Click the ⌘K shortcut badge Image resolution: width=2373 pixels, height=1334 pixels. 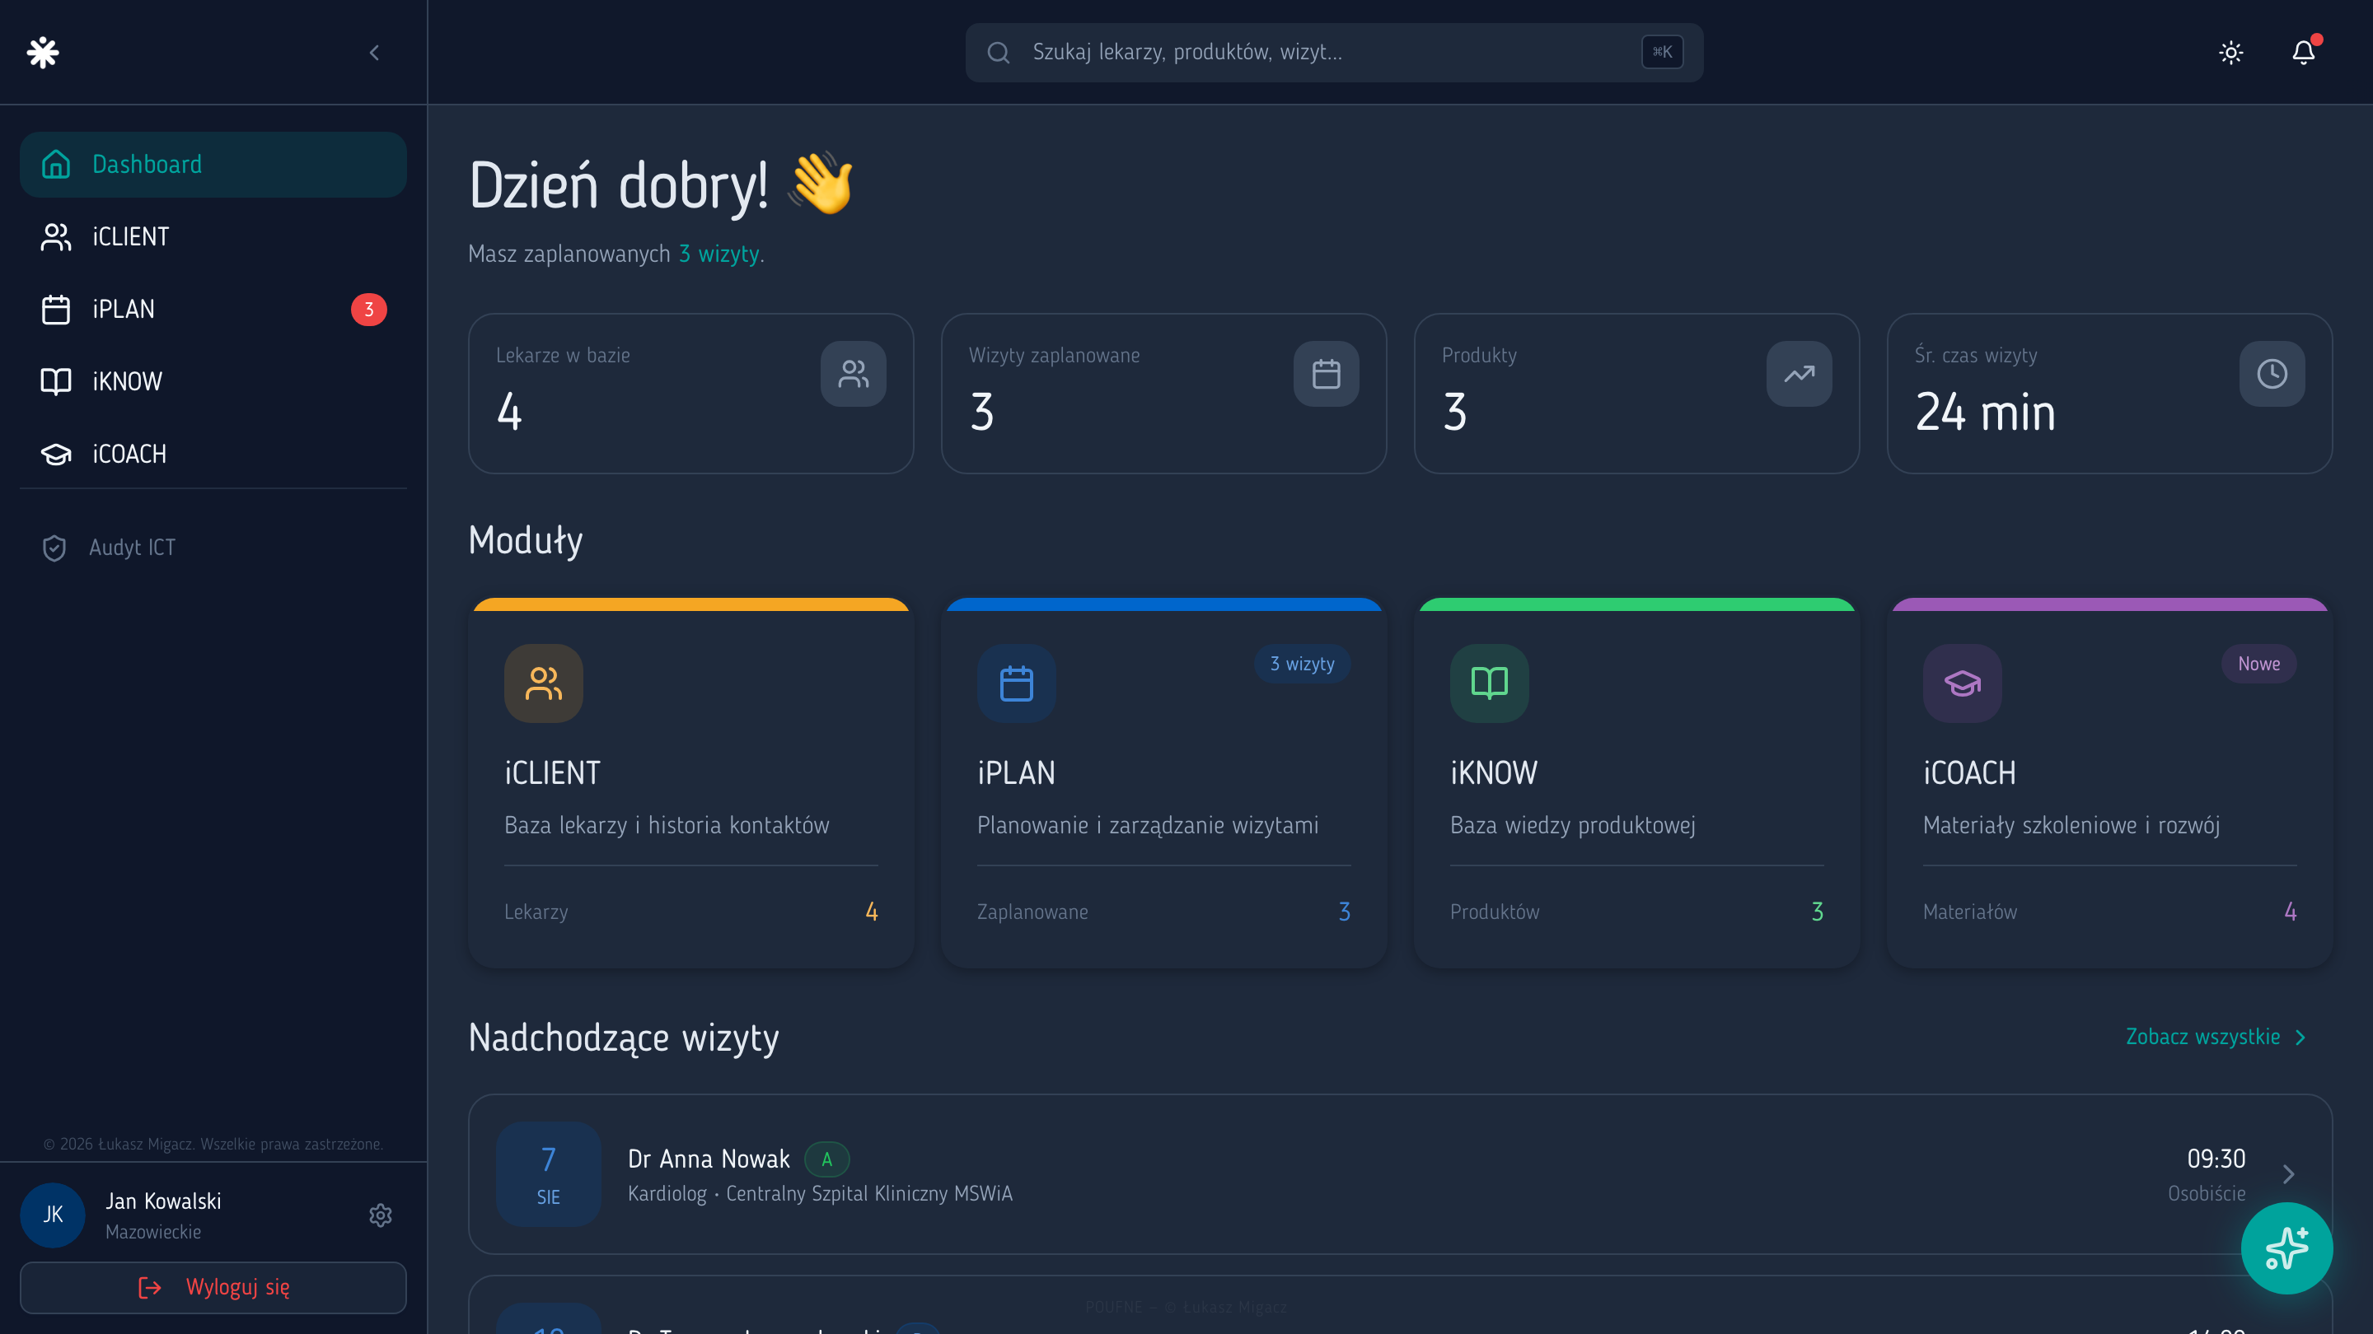point(1662,53)
